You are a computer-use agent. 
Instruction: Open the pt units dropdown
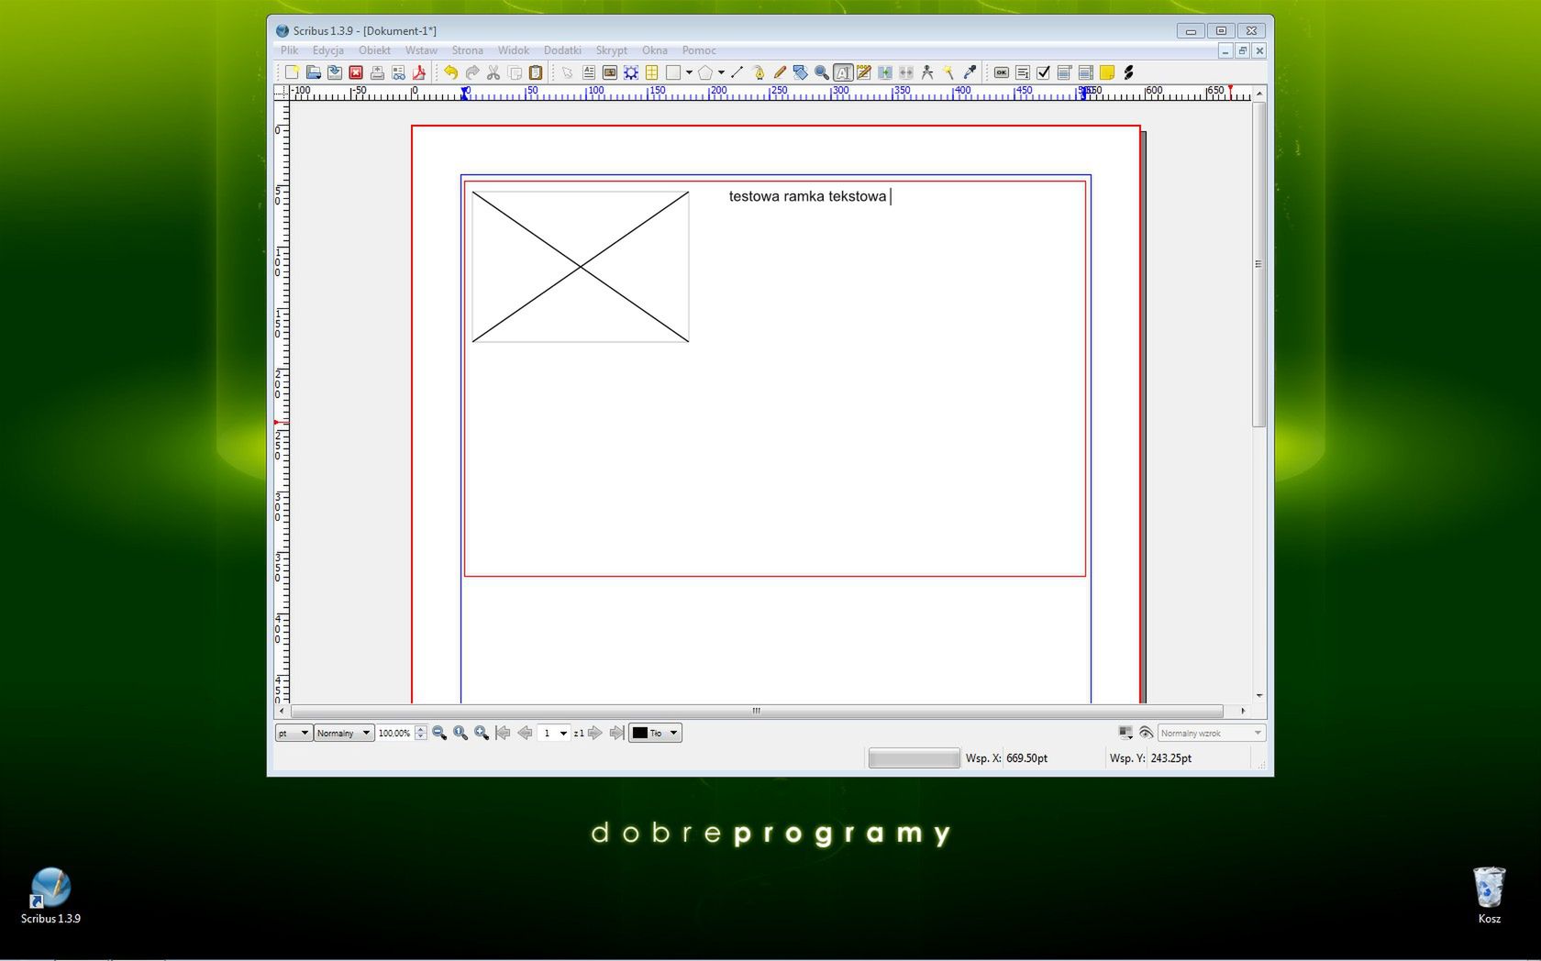[294, 733]
